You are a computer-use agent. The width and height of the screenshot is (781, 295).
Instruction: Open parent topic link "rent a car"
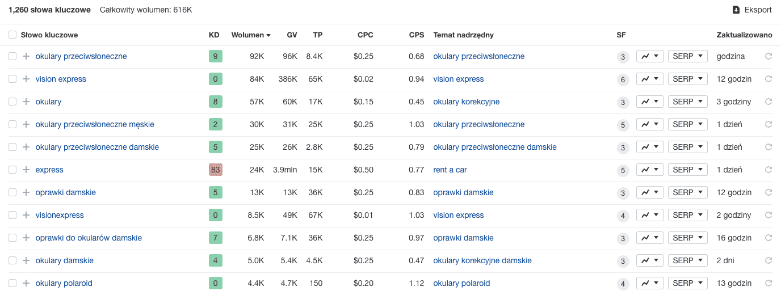[x=450, y=170]
